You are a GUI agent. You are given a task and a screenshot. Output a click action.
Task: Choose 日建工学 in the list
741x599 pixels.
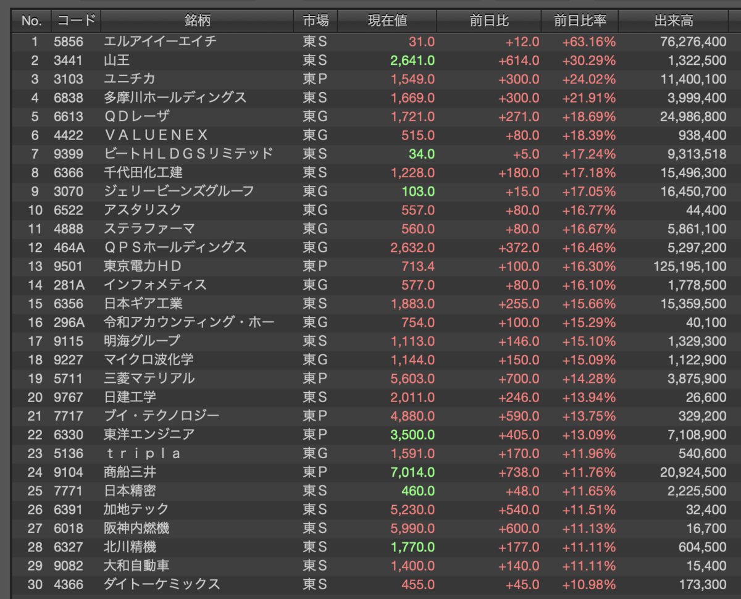coord(130,397)
